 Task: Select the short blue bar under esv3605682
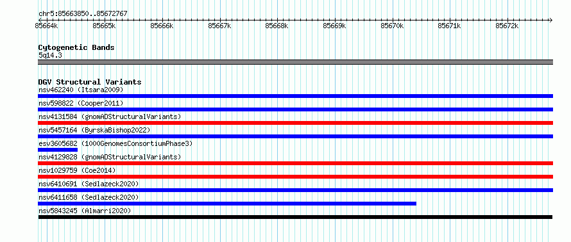58,150
